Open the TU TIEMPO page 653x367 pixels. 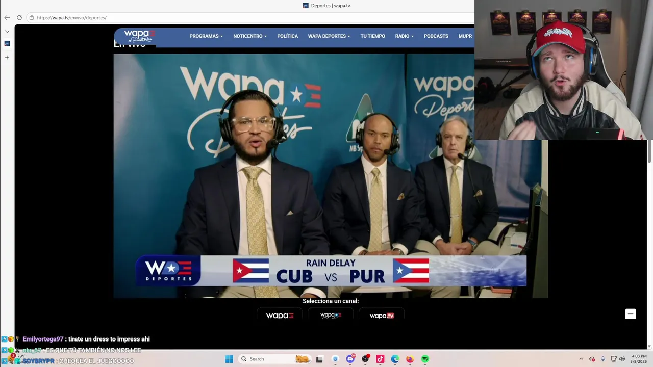pyautogui.click(x=372, y=36)
